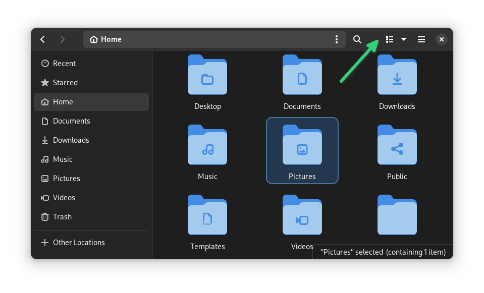Select the Desktop folder icon
Viewport: 484px width, 293px height.
(207, 76)
